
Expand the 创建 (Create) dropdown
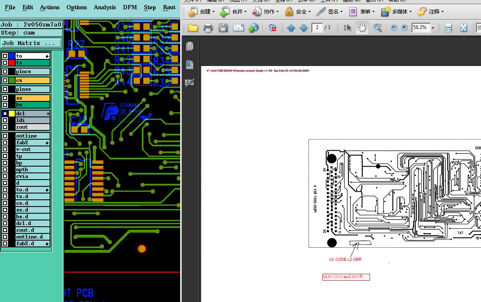(201, 12)
